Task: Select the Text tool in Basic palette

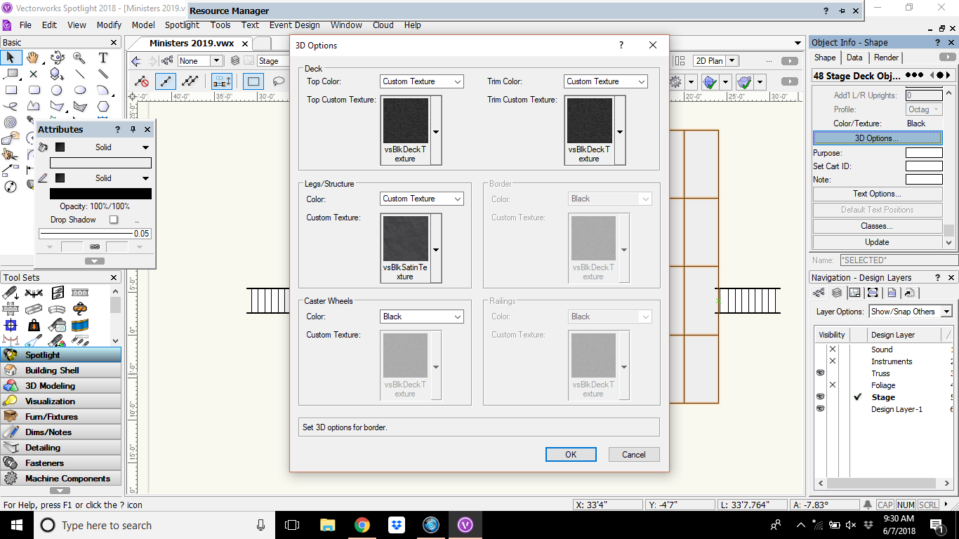Action: click(103, 58)
